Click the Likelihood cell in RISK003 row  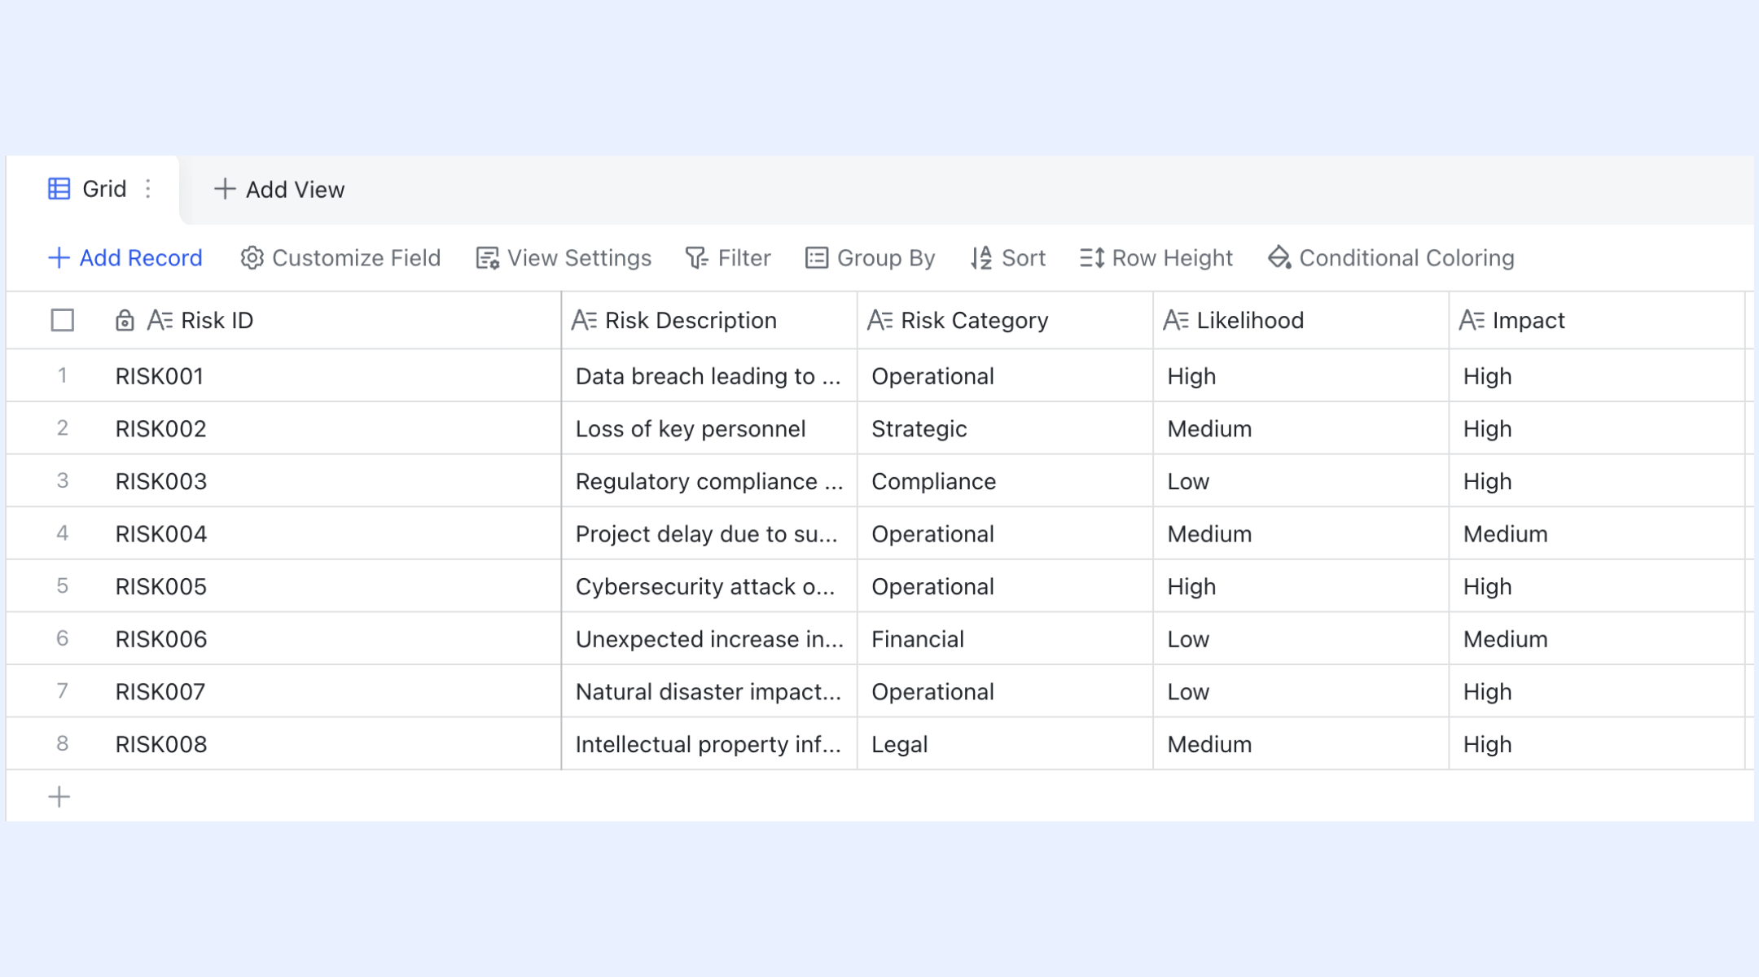1301,481
